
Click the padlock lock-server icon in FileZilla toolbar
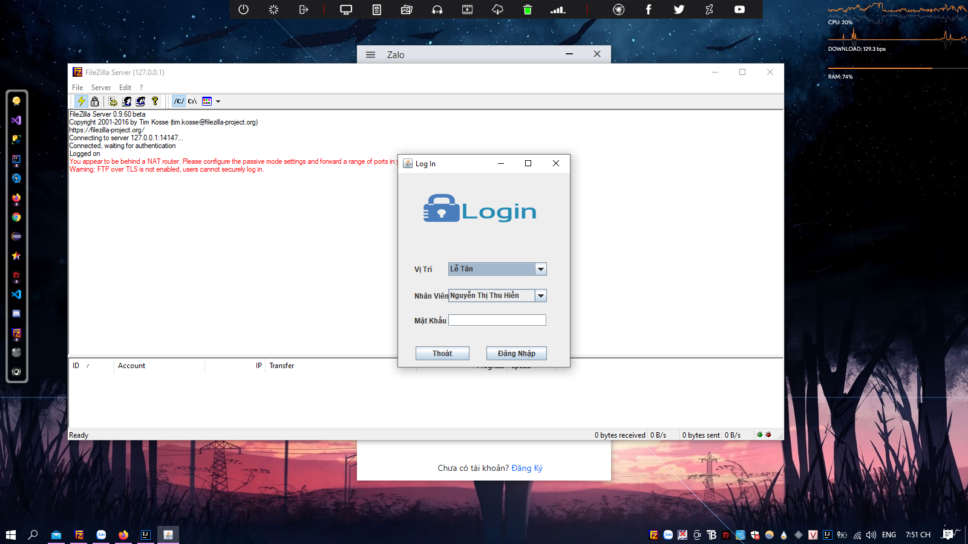[95, 101]
